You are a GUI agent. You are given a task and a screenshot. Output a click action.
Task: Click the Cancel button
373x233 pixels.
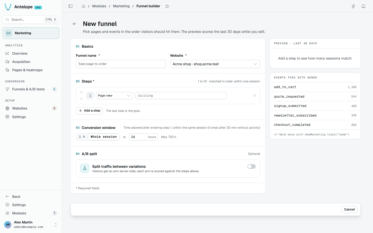click(349, 209)
